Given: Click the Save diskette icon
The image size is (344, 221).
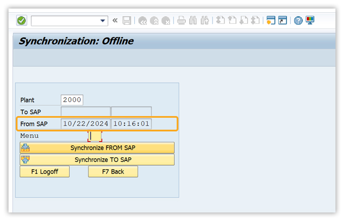Looking at the screenshot, I should tap(127, 21).
